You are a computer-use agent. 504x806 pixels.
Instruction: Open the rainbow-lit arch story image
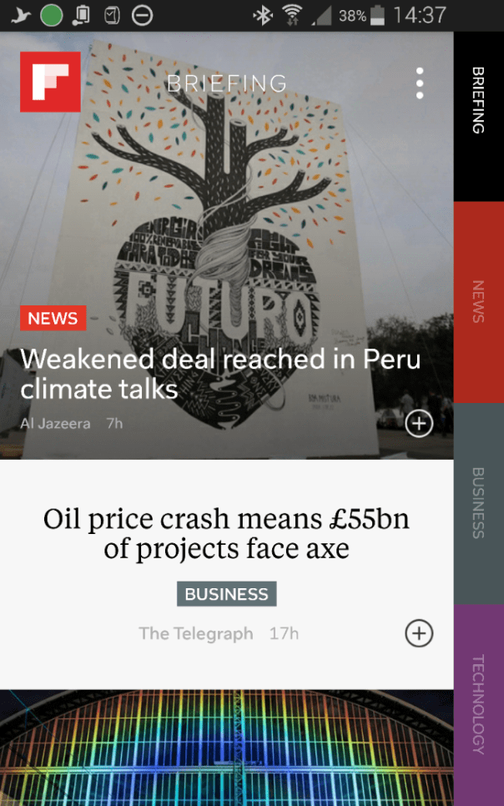(x=226, y=748)
